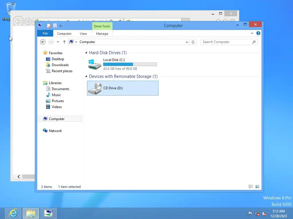This screenshot has width=293, height=219.
Task: Open the Customize Quick Access Toolbar dropdown
Action: 61,26
